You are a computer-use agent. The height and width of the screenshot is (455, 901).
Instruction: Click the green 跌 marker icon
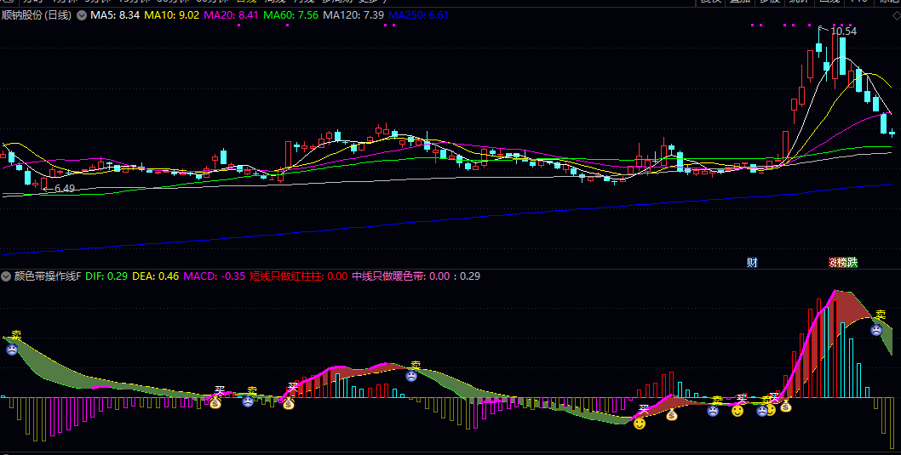pyautogui.click(x=852, y=263)
